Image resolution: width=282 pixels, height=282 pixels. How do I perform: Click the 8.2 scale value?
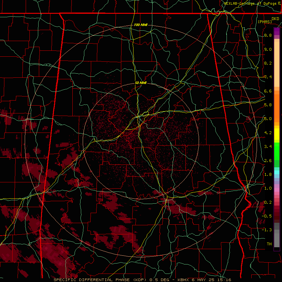268,63
